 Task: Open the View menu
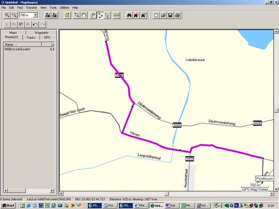pyautogui.click(x=44, y=8)
